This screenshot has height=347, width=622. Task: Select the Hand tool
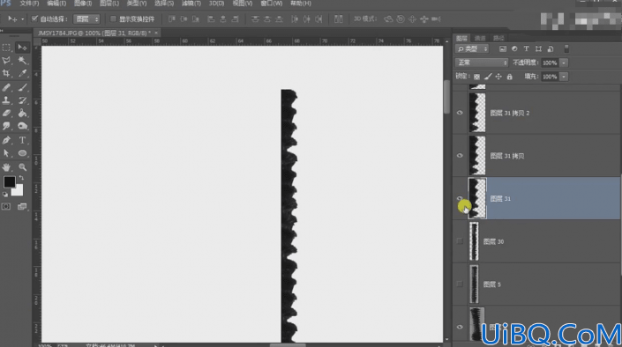tap(6, 166)
